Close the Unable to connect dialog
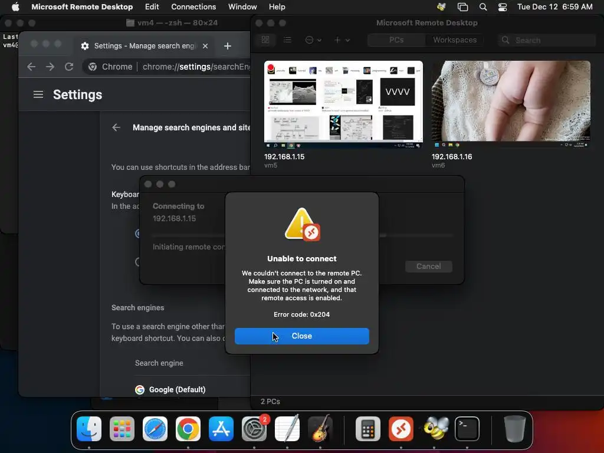Viewport: 604px width, 453px height. coord(301,336)
